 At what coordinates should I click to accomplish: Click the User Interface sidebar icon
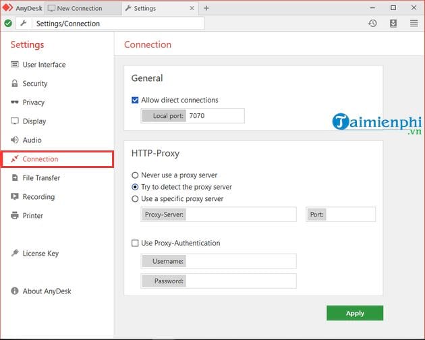[15, 65]
